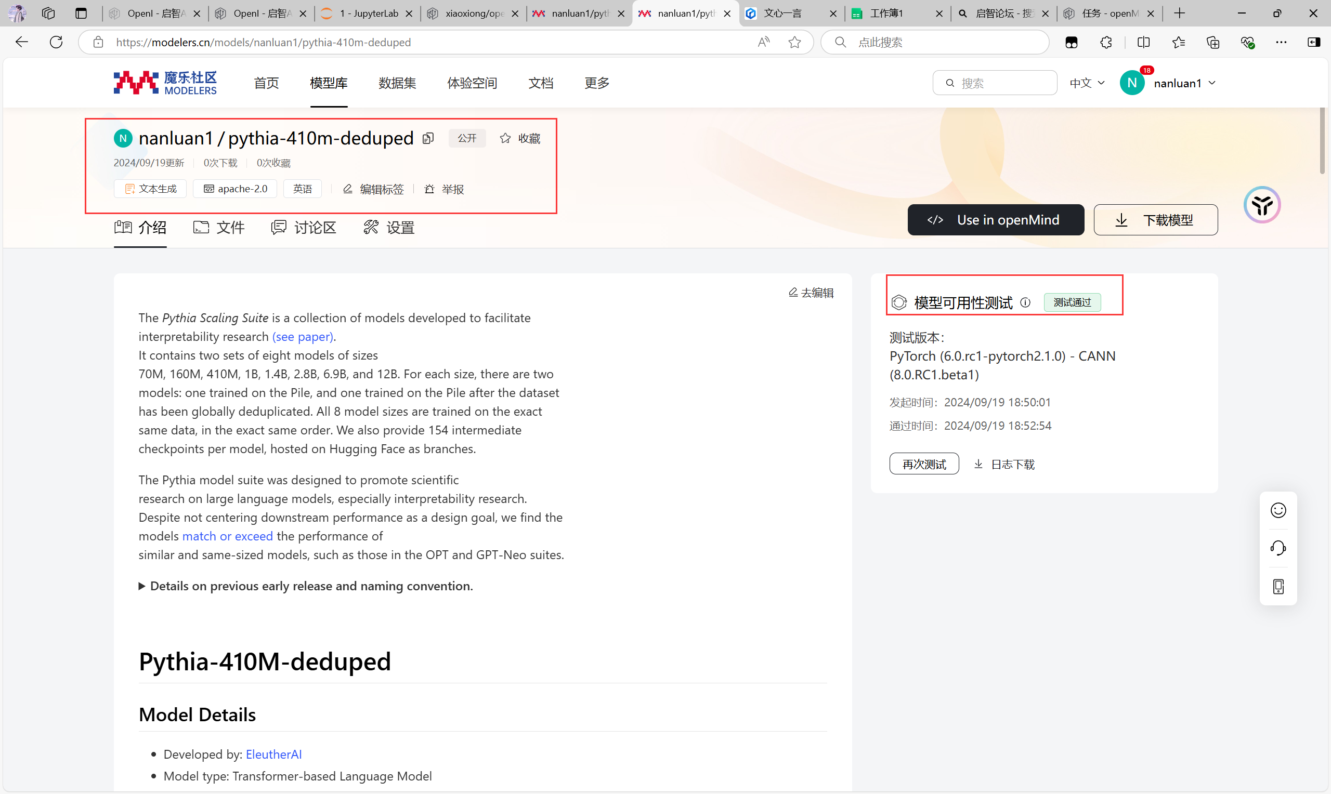Go back with the browser back arrow
The height and width of the screenshot is (794, 1331).
point(21,42)
